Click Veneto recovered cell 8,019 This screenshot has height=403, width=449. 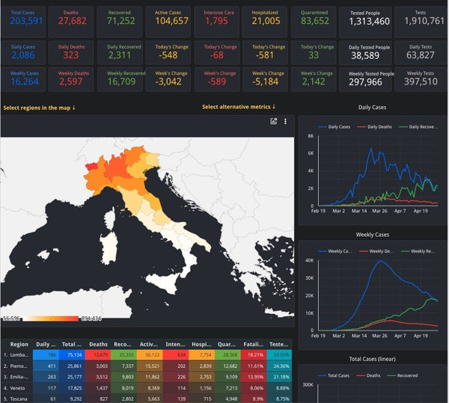[x=123, y=388]
